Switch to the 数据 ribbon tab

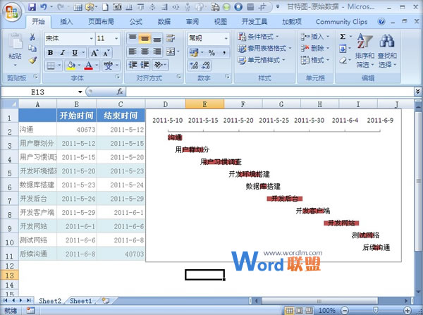point(164,22)
